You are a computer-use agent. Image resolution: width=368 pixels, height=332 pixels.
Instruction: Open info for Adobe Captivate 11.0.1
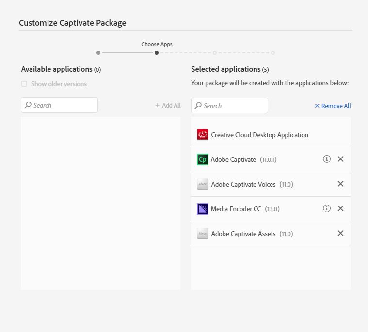click(327, 159)
